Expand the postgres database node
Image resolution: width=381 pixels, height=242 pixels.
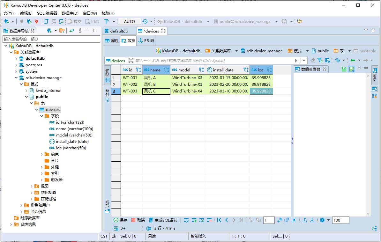coord(16,65)
